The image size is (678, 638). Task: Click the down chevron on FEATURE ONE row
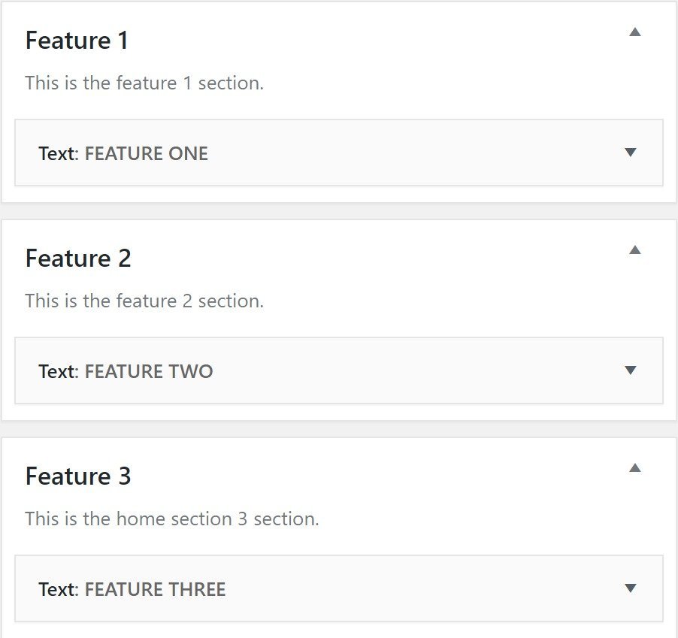630,153
